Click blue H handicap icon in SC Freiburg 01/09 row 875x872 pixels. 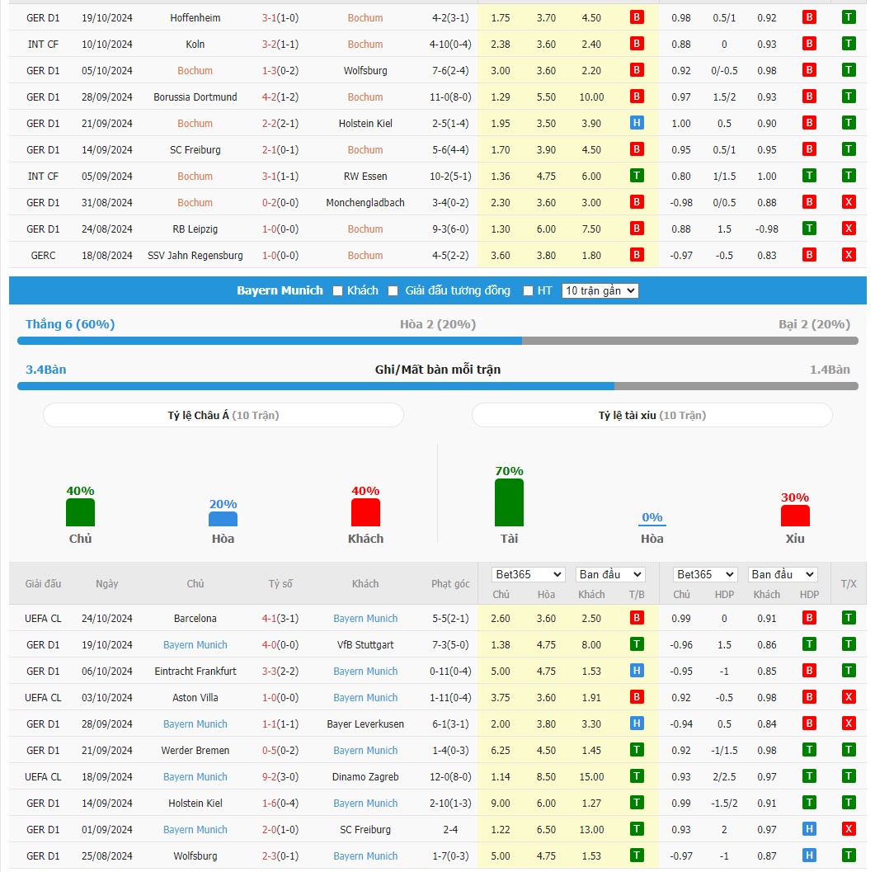pyautogui.click(x=809, y=828)
